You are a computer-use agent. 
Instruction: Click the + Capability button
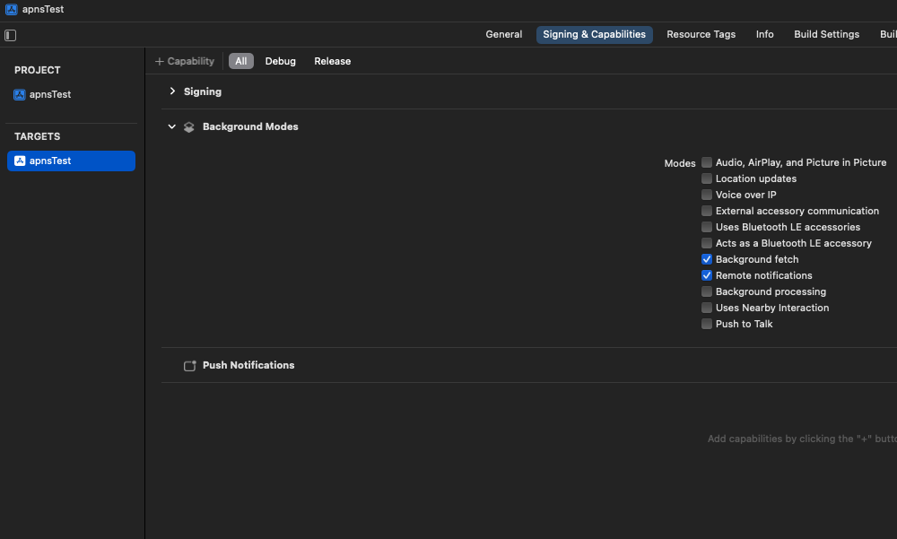pos(184,61)
